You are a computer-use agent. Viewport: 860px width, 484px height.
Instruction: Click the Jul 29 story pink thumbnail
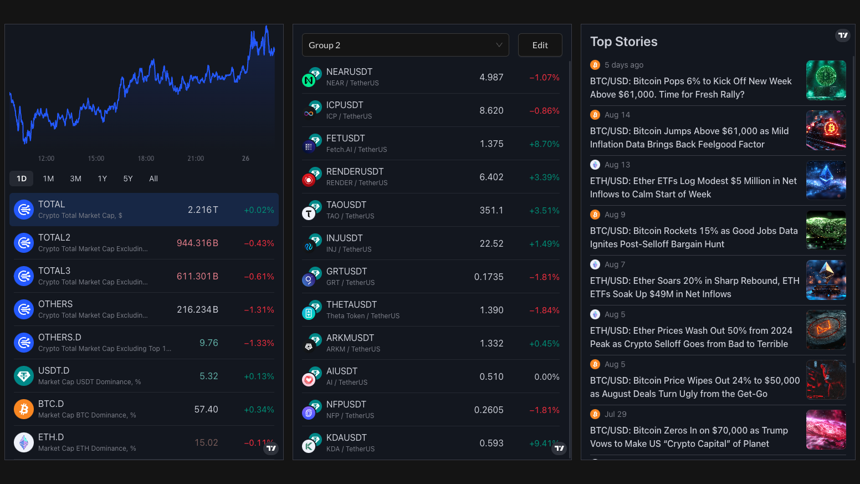pyautogui.click(x=826, y=430)
